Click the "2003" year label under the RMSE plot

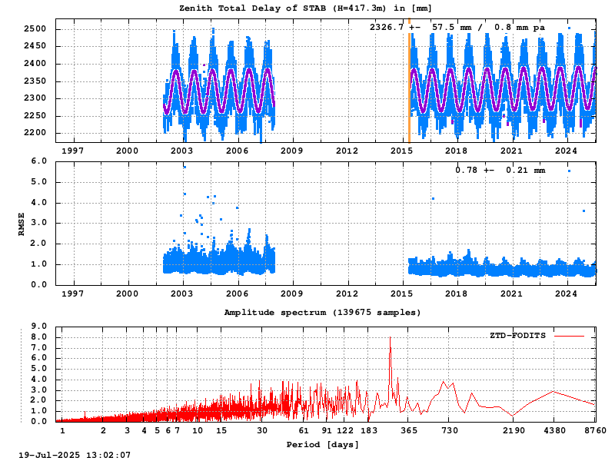click(x=182, y=294)
